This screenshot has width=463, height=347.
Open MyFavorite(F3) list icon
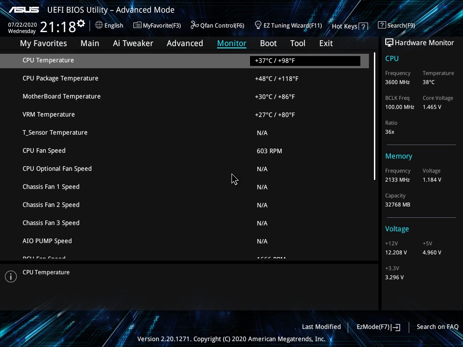(x=137, y=25)
